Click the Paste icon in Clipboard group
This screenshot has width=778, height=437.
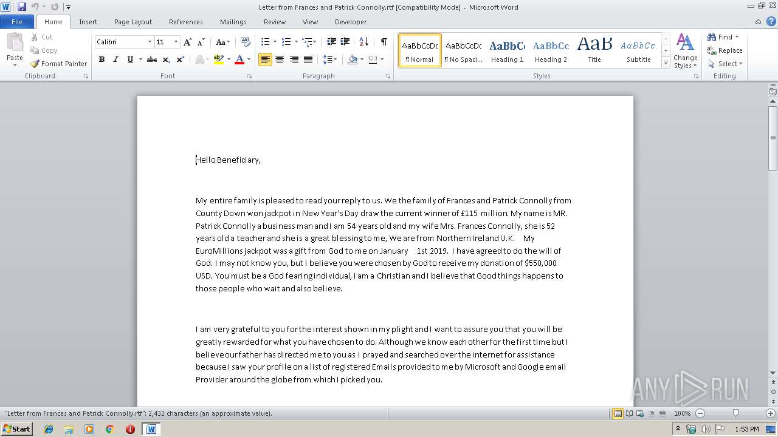coord(15,43)
